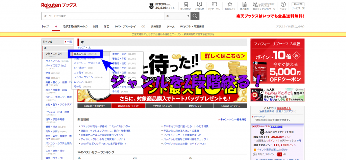Choose 著者名・か行 in the submenu
The image size is (346, 160).
coord(119,59)
